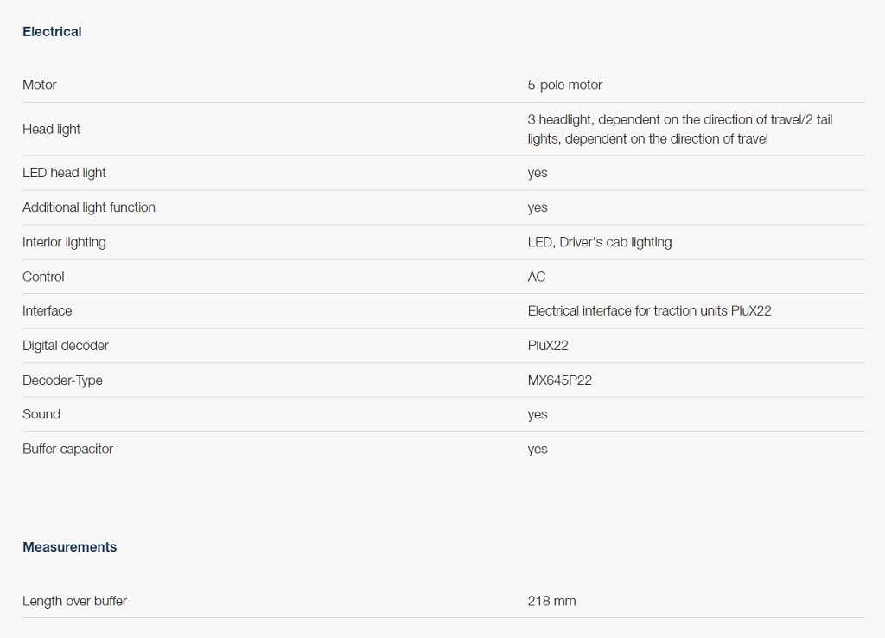Click the Sound row label
Viewport: 885px width, 638px height.
41,414
